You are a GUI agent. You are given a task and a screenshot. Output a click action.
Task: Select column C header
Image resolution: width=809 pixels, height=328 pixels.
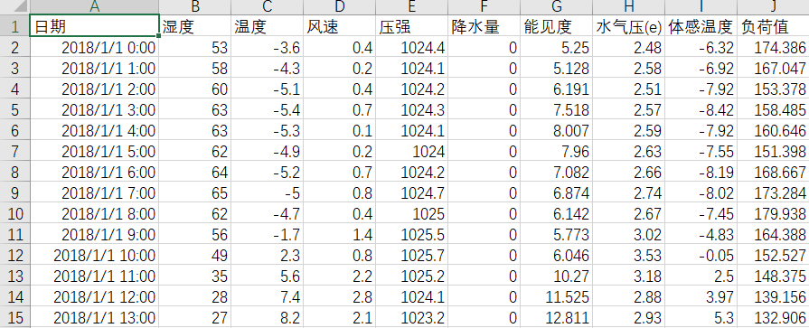coord(268,7)
